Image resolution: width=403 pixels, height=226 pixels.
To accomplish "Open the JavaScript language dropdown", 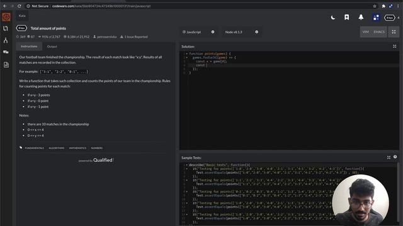I will 198,32.
